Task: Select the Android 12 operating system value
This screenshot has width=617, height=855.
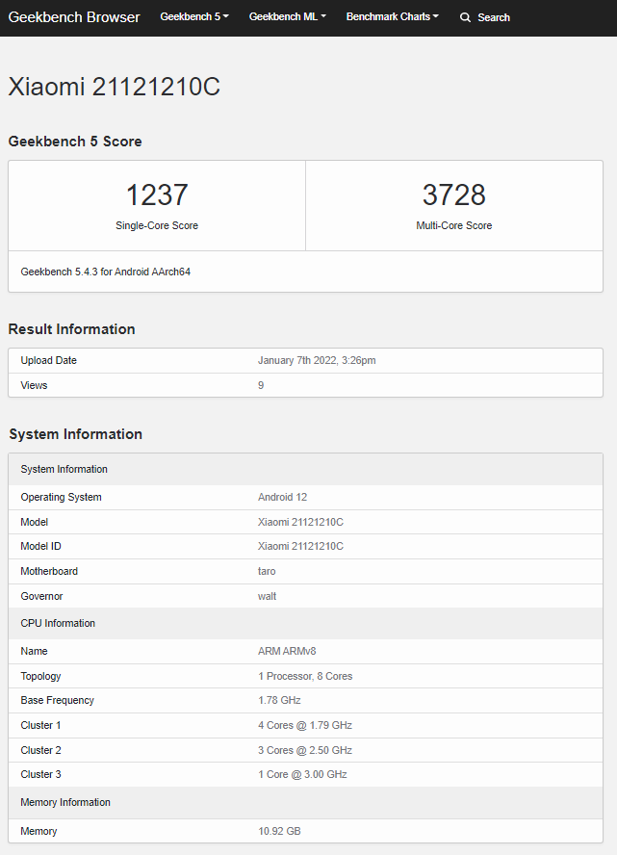Action: (282, 497)
